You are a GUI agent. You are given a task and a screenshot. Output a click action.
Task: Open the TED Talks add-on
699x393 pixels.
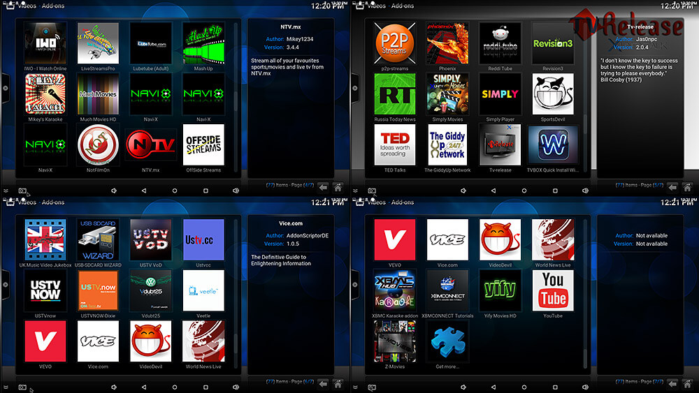pyautogui.click(x=394, y=145)
